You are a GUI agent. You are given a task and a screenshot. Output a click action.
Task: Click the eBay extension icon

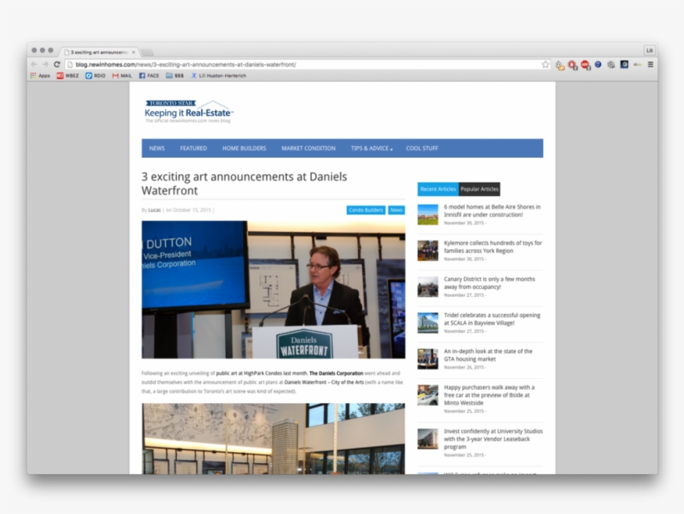pyautogui.click(x=636, y=63)
